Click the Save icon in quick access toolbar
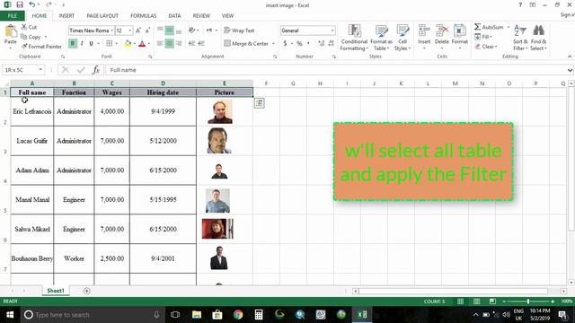575x323 pixels. click(20, 4)
